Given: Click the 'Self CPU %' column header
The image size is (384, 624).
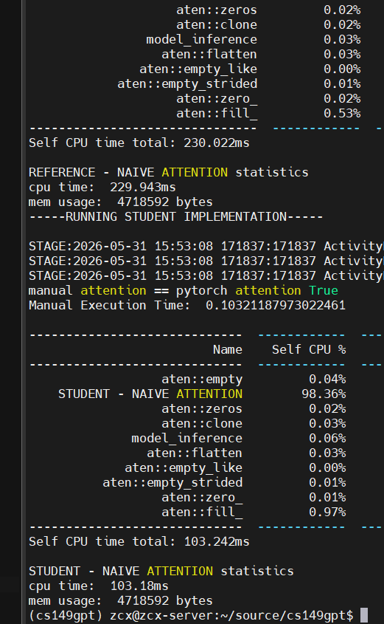Looking at the screenshot, I should click(309, 349).
